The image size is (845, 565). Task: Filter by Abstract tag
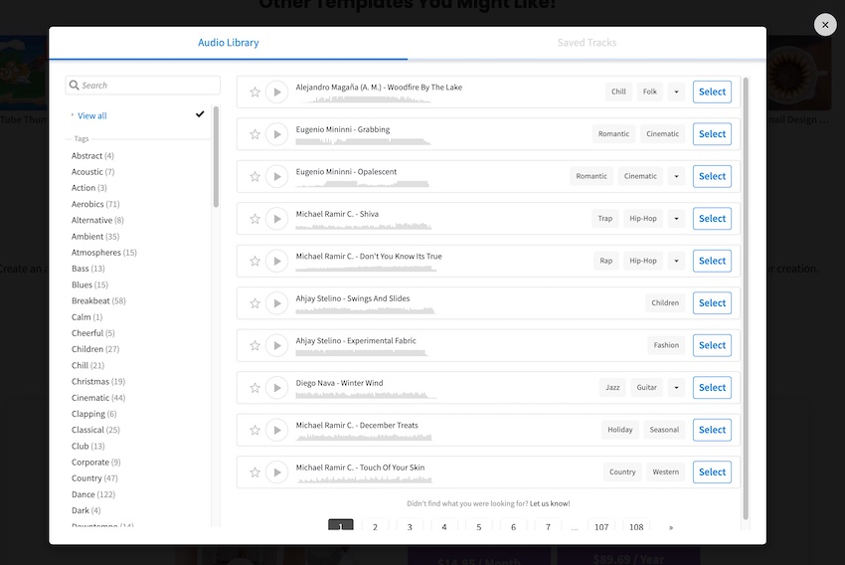pos(92,156)
